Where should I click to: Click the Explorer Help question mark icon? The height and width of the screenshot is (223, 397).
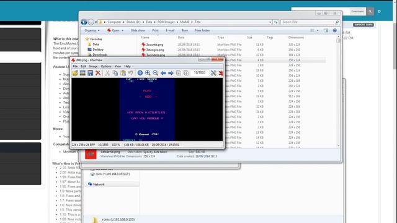[x=335, y=30]
